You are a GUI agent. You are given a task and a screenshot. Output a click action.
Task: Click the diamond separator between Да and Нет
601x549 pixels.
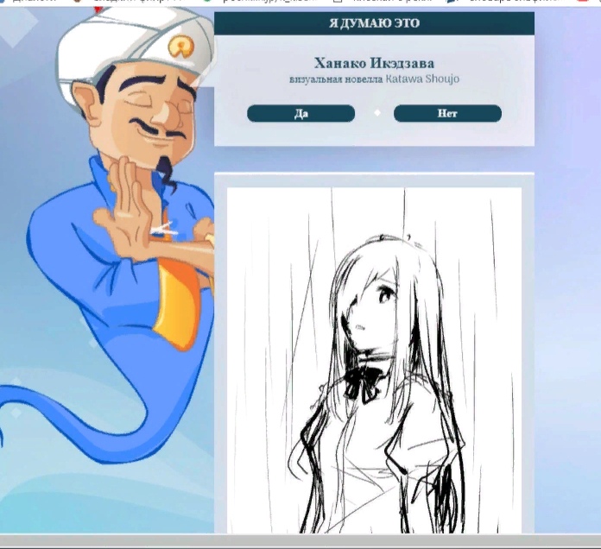(x=377, y=112)
